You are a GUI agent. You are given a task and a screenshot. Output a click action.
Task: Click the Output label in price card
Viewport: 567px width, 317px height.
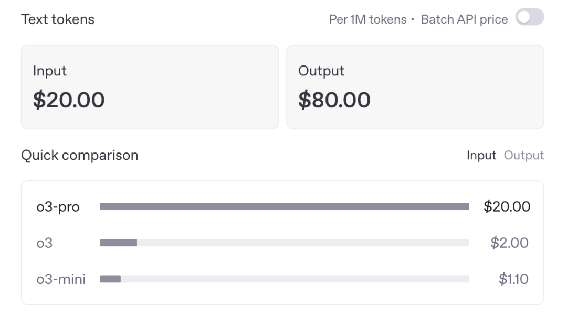click(321, 71)
